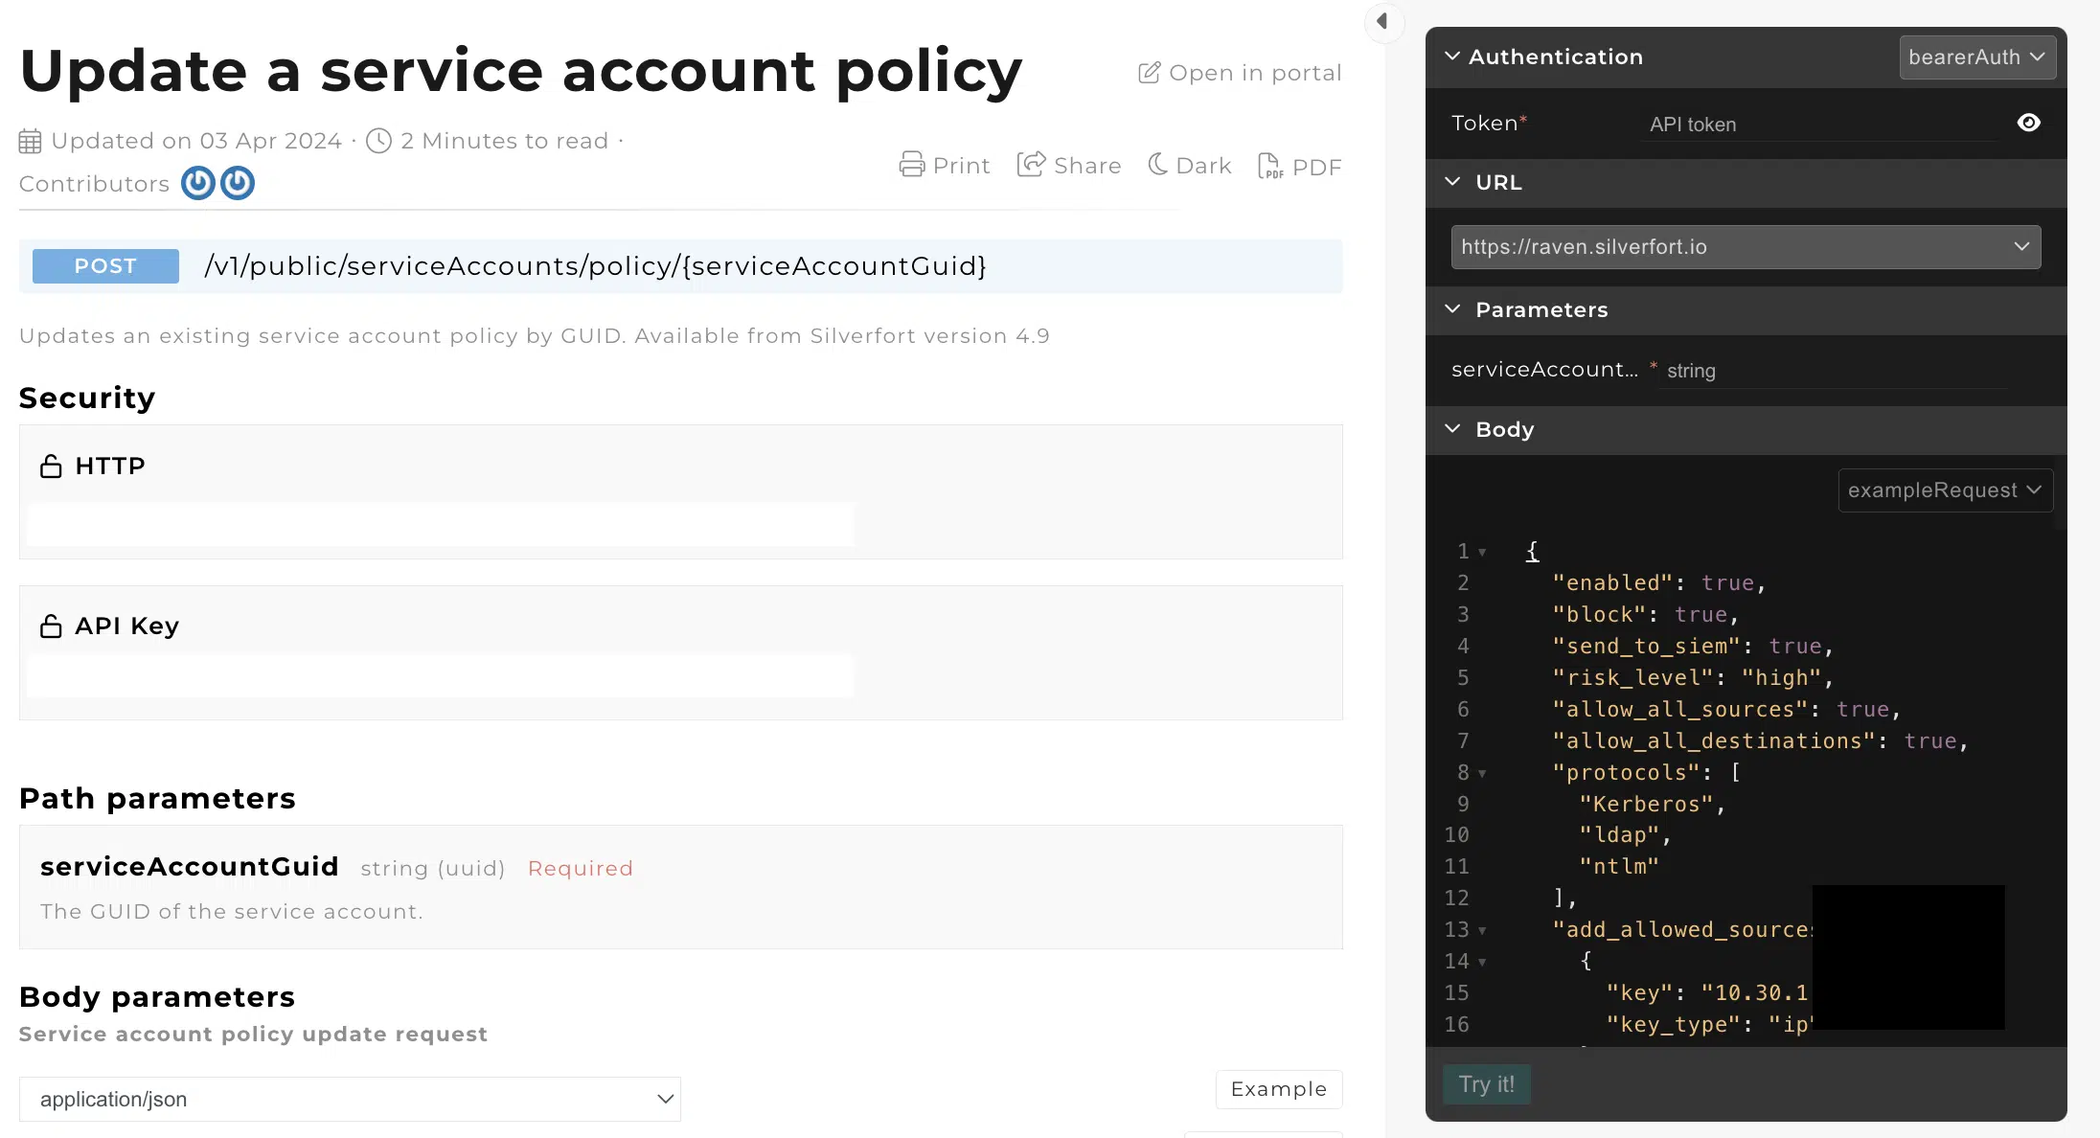
Task: Collapse the Body section
Action: pos(1452,429)
